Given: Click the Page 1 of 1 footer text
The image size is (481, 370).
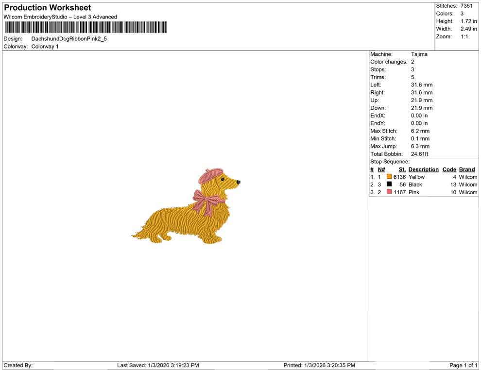Looking at the screenshot, I should 463,365.
